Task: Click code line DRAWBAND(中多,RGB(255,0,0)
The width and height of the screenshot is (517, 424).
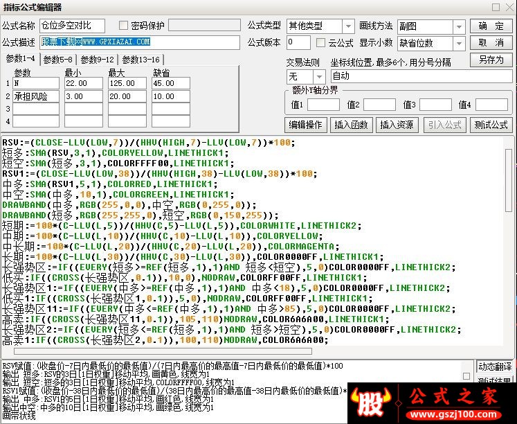Action: [x=129, y=205]
